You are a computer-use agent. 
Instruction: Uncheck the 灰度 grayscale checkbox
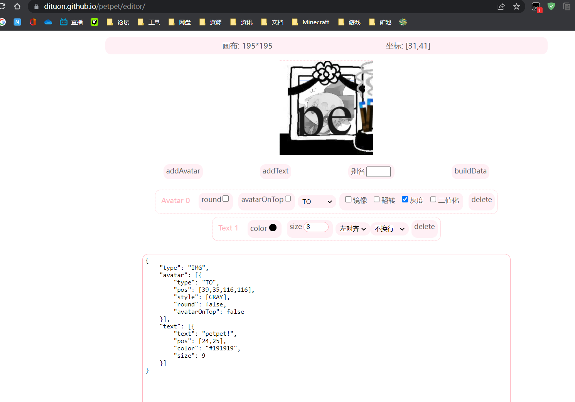[x=405, y=199]
